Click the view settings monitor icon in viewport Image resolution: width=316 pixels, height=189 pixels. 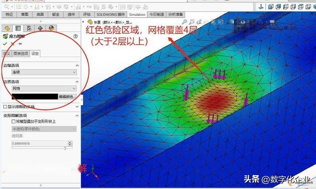272,22
